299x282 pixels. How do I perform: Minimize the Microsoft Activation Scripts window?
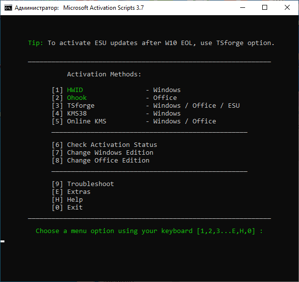(x=243, y=8)
